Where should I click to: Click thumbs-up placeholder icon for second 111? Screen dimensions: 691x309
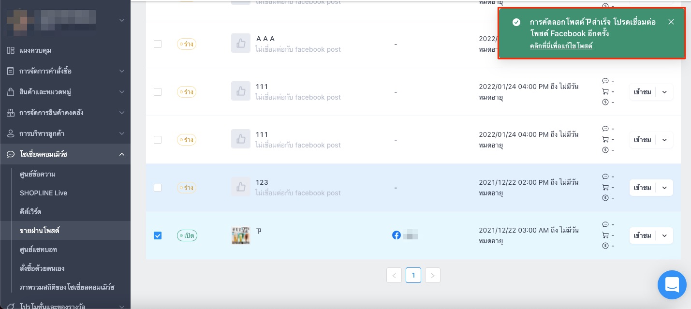pyautogui.click(x=241, y=139)
